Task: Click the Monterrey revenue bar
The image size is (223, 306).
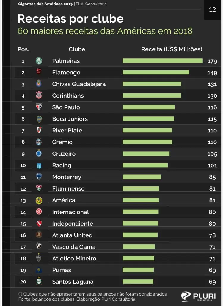Action: [x=142, y=177]
